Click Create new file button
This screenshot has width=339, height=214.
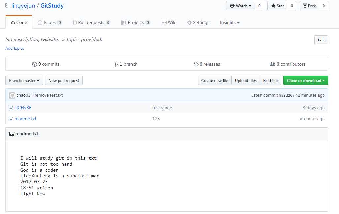pos(215,81)
